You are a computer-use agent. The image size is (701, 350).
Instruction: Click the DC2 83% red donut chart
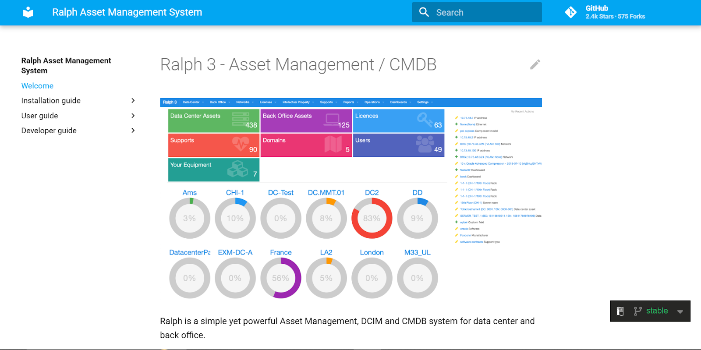(372, 218)
